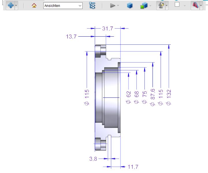Viewport: 208px width, 173px height.
Task: Click the Ø 75 diameter label
Action: point(145,97)
